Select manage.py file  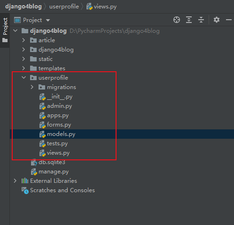click(54, 172)
